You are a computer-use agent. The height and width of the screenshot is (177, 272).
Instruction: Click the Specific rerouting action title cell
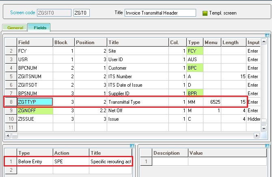(x=110, y=162)
